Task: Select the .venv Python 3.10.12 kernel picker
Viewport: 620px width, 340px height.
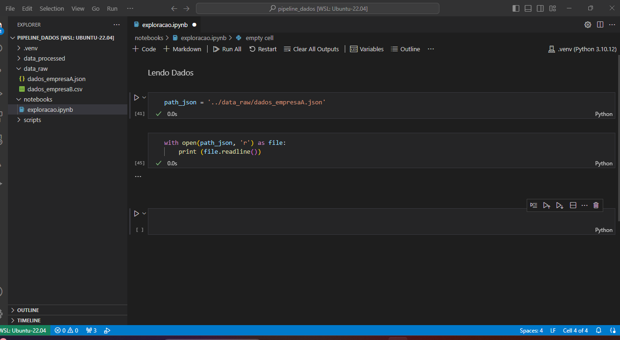Action: tap(583, 49)
